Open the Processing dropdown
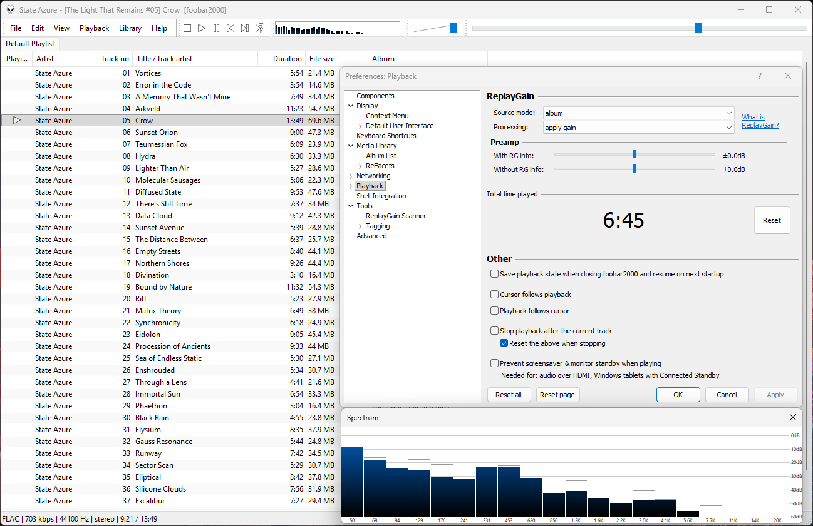The image size is (813, 526). point(638,128)
